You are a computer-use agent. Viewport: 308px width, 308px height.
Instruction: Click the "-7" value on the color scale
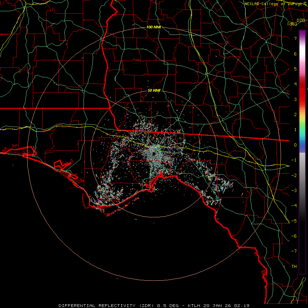pos(294,251)
